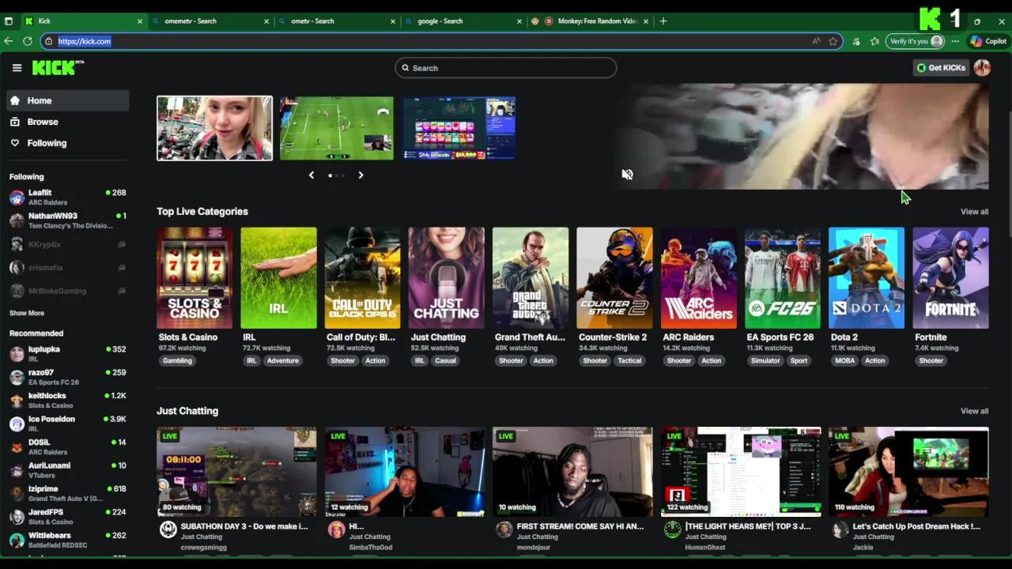
Task: Open the ARC Raiders category card
Action: (698, 278)
